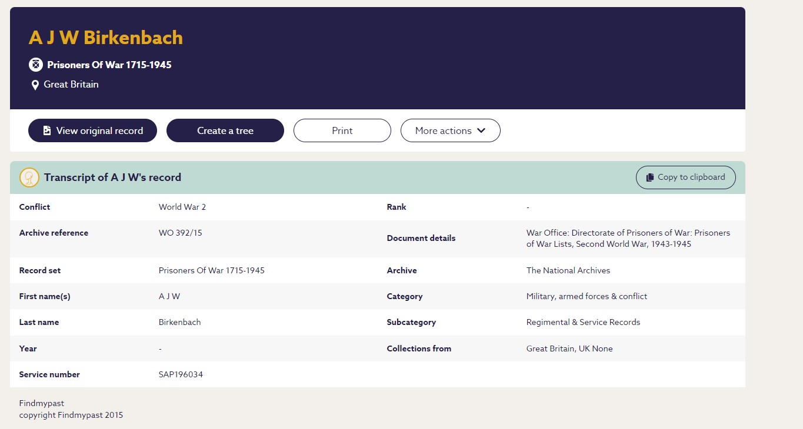Click the Great Britain, UK None value
Viewport: 803px width, 429px height.
(569, 348)
